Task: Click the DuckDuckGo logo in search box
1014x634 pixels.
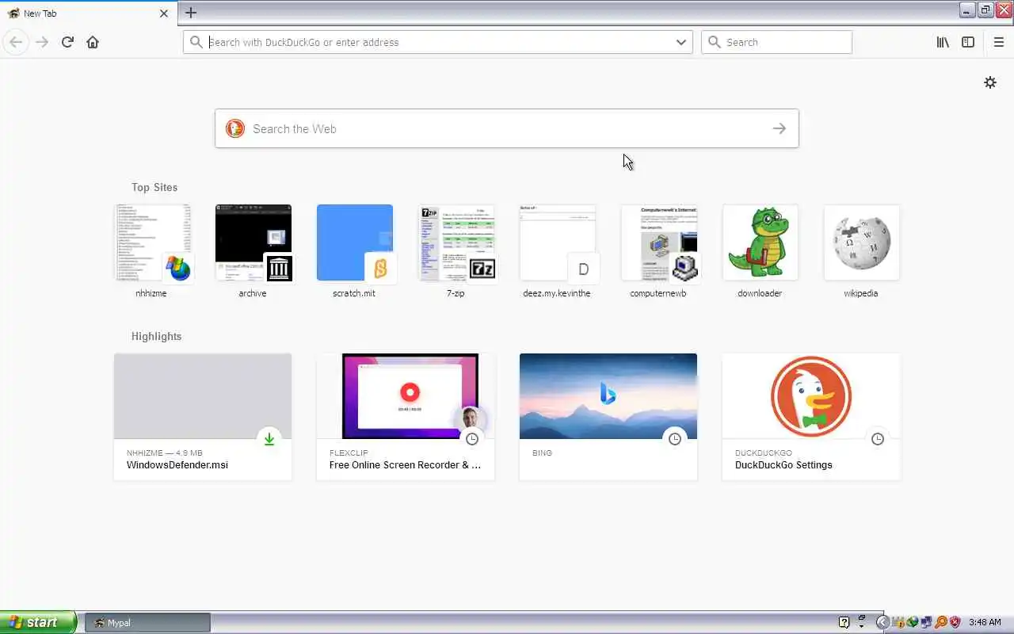Action: [235, 128]
